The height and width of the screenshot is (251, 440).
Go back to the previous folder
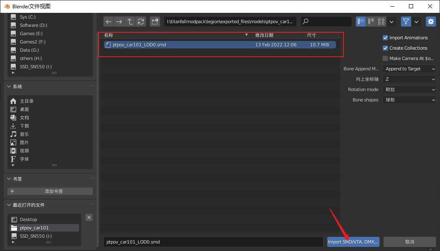point(109,22)
